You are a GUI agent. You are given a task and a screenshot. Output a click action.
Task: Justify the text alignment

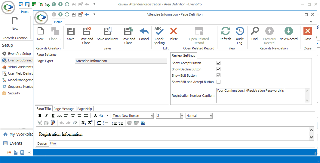pyautogui.click(x=86, y=116)
